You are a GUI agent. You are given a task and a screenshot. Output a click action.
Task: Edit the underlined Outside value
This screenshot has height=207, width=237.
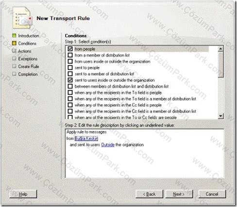coord(108,144)
